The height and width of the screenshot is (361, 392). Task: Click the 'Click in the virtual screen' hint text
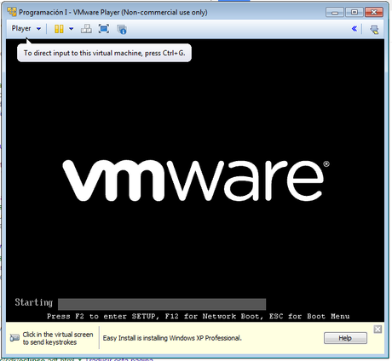pyautogui.click(x=58, y=338)
